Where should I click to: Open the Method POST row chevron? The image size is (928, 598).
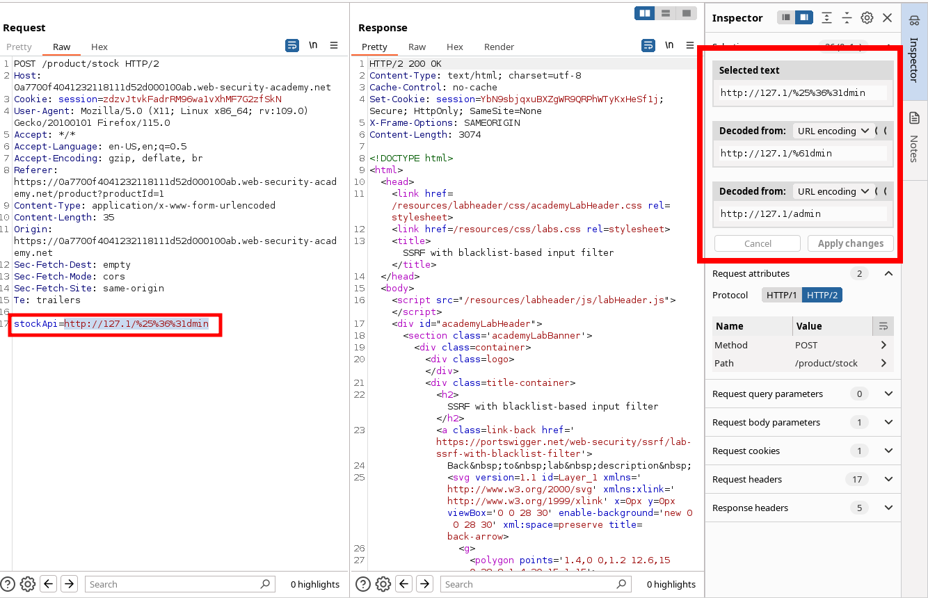(883, 345)
